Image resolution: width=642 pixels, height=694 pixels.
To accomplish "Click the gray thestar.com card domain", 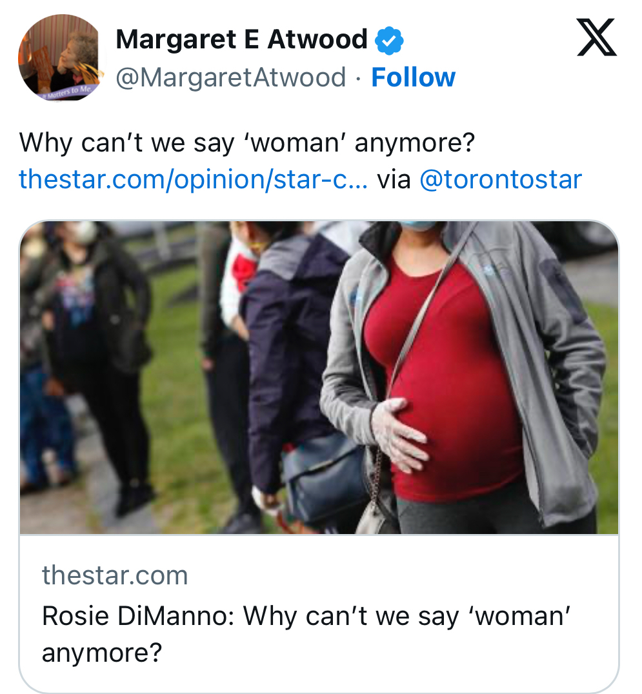I will pos(115,575).
